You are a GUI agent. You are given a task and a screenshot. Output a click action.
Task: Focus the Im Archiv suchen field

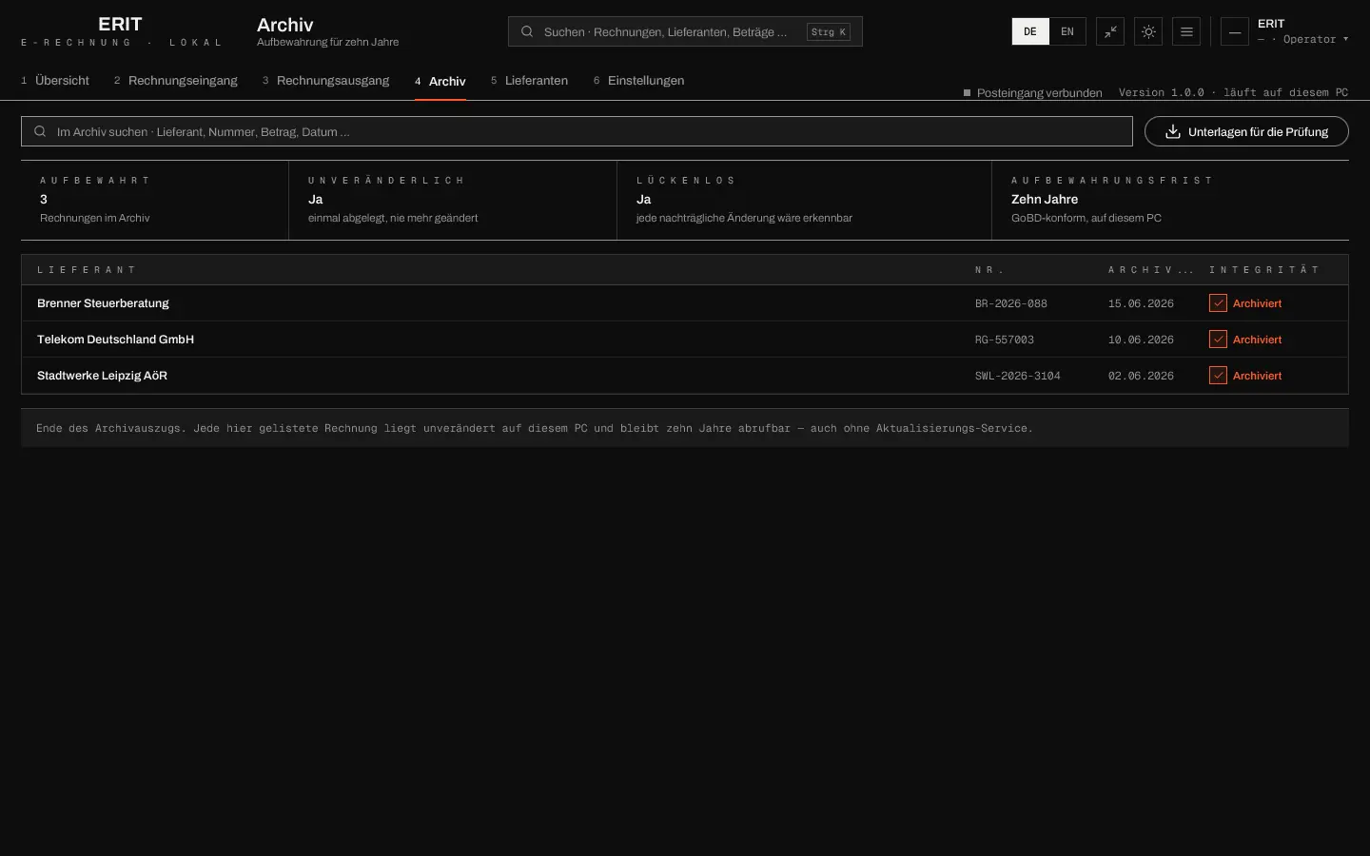[x=577, y=131]
